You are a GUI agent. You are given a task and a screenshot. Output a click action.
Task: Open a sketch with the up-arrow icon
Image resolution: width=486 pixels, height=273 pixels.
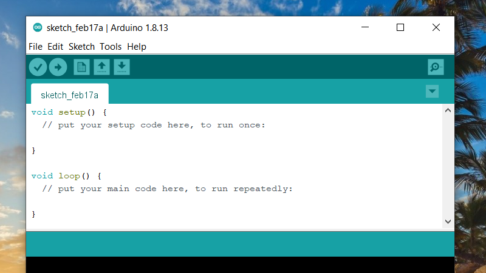[101, 67]
